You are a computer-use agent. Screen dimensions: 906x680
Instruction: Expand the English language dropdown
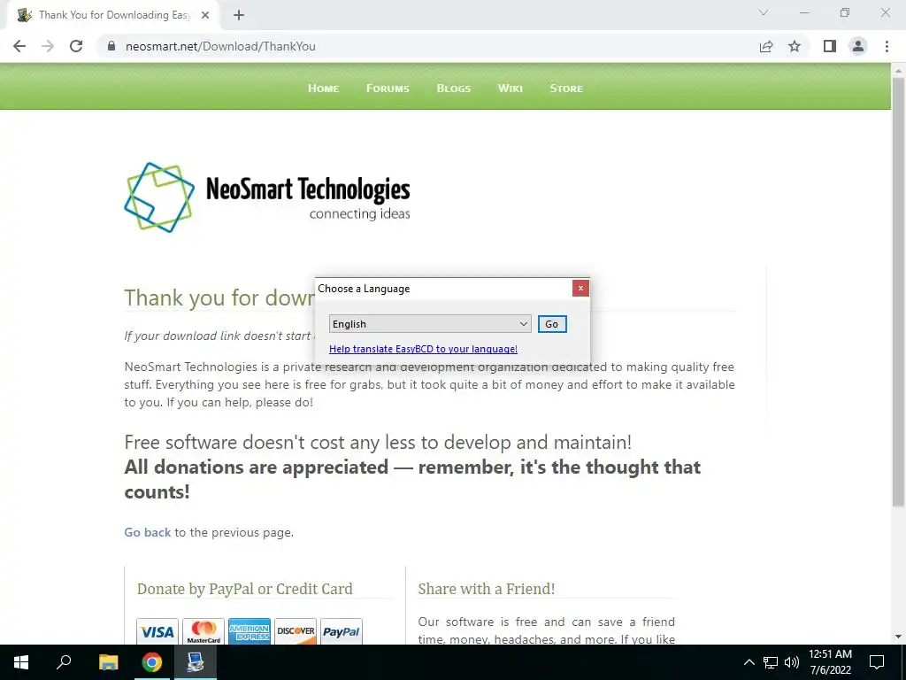point(430,324)
